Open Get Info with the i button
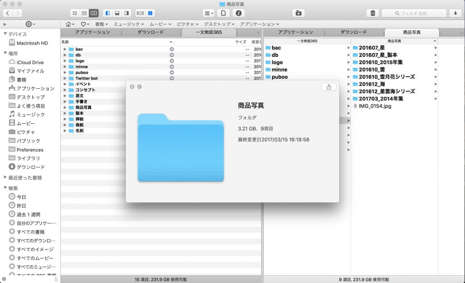 tap(238, 13)
